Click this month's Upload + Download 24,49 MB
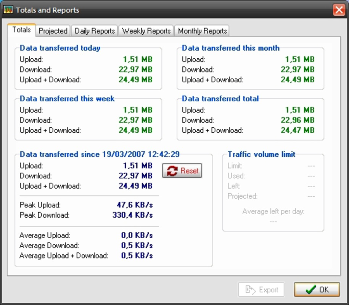Screen dimensions: 349x305 pyautogui.click(x=298, y=79)
